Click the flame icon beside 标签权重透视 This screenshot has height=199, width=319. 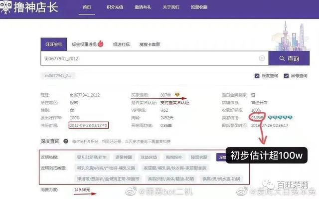[x=101, y=43]
